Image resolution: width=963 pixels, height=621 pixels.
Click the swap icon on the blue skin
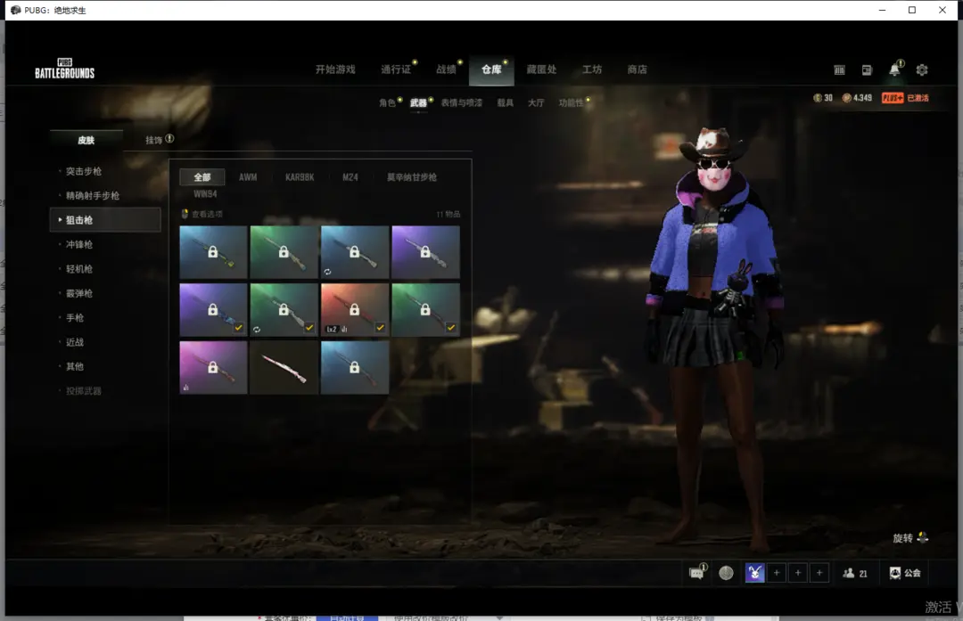click(x=327, y=271)
